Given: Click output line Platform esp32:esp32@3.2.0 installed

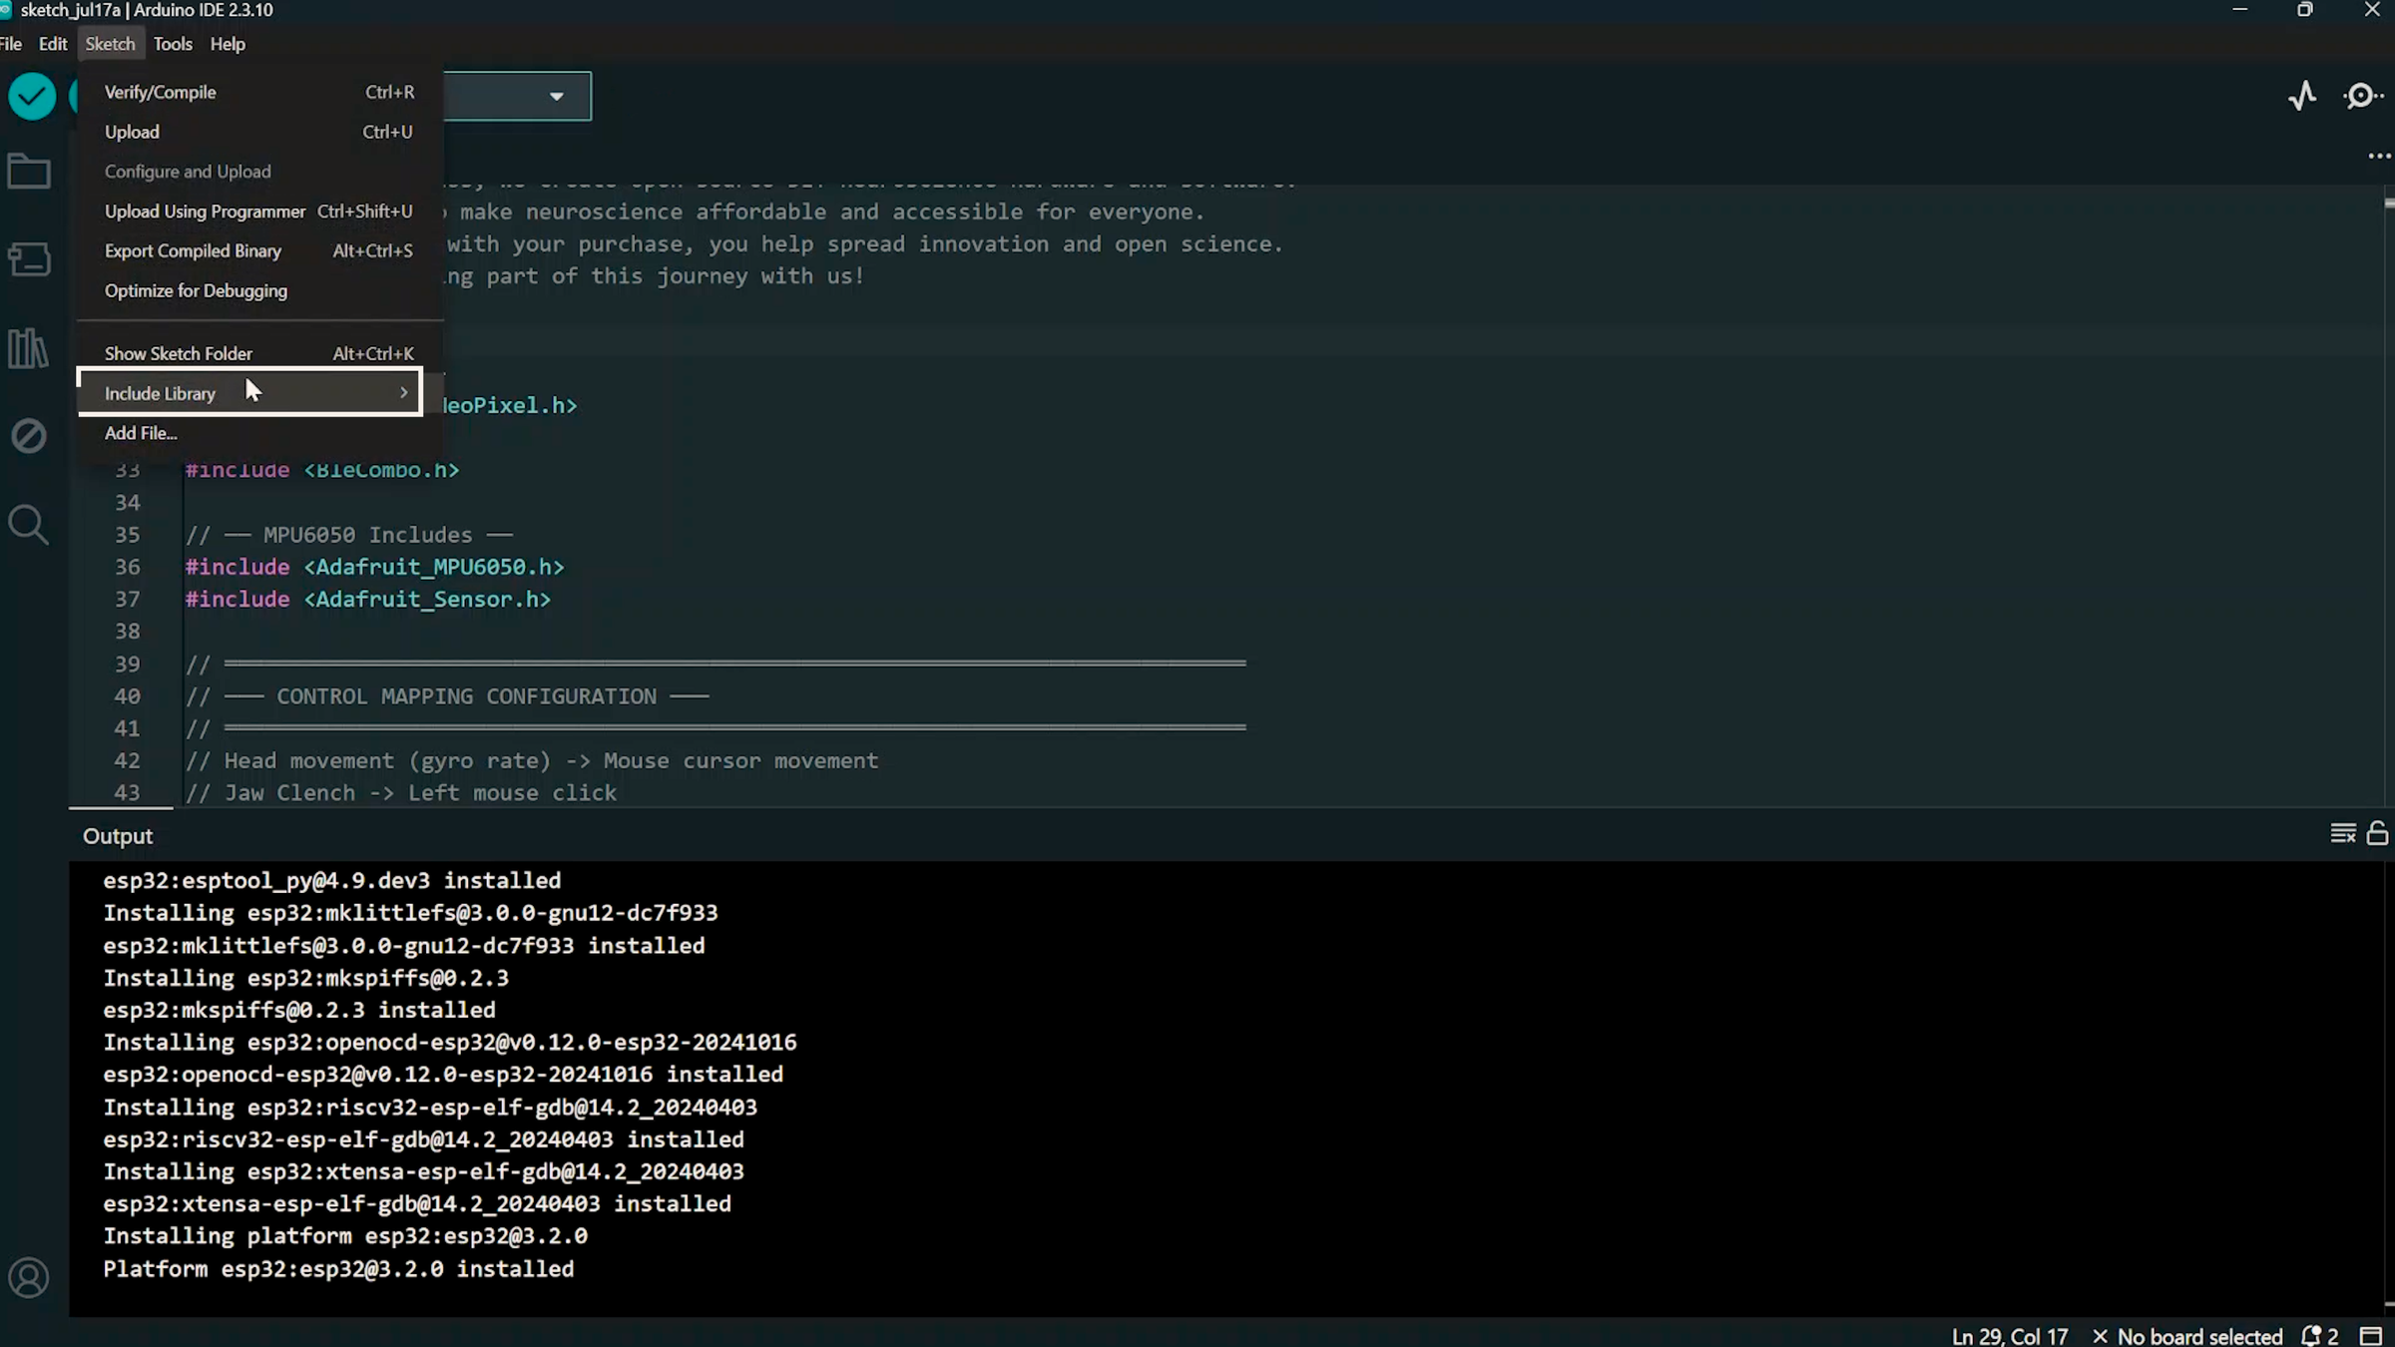Looking at the screenshot, I should [x=338, y=1269].
